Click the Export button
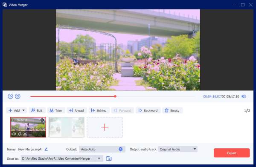The height and width of the screenshot is (167, 256). click(x=232, y=153)
